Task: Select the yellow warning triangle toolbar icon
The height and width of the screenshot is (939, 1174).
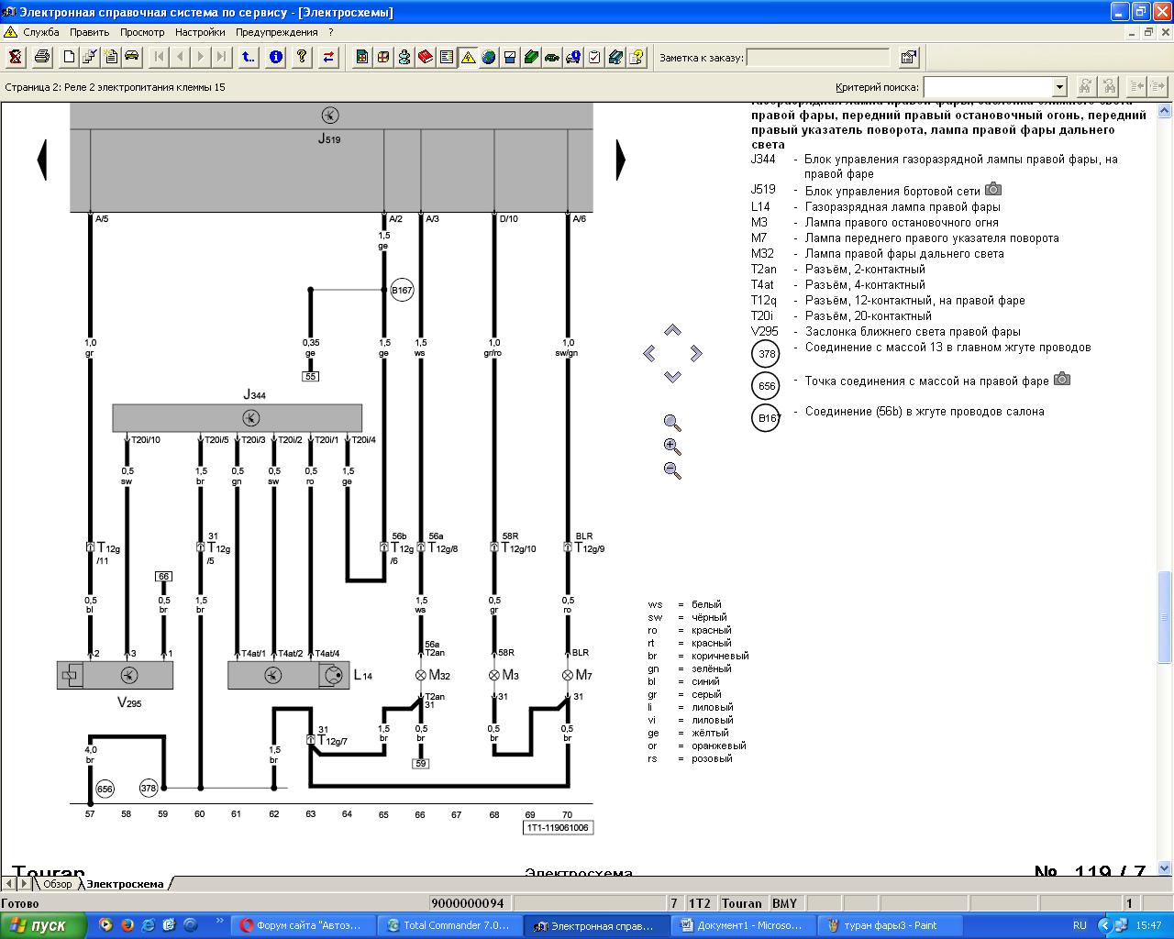Action: pos(468,57)
